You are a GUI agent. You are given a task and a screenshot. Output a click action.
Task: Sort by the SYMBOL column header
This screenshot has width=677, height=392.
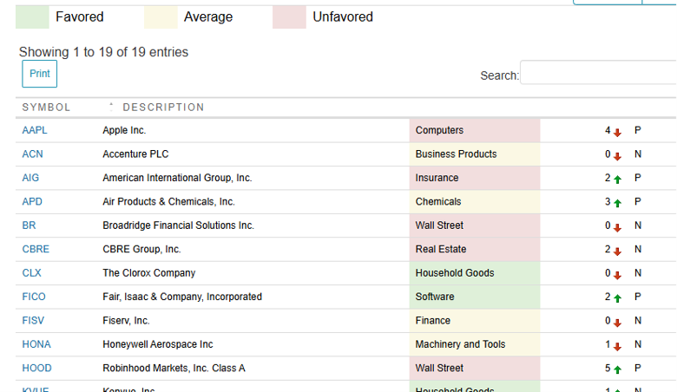coord(46,108)
